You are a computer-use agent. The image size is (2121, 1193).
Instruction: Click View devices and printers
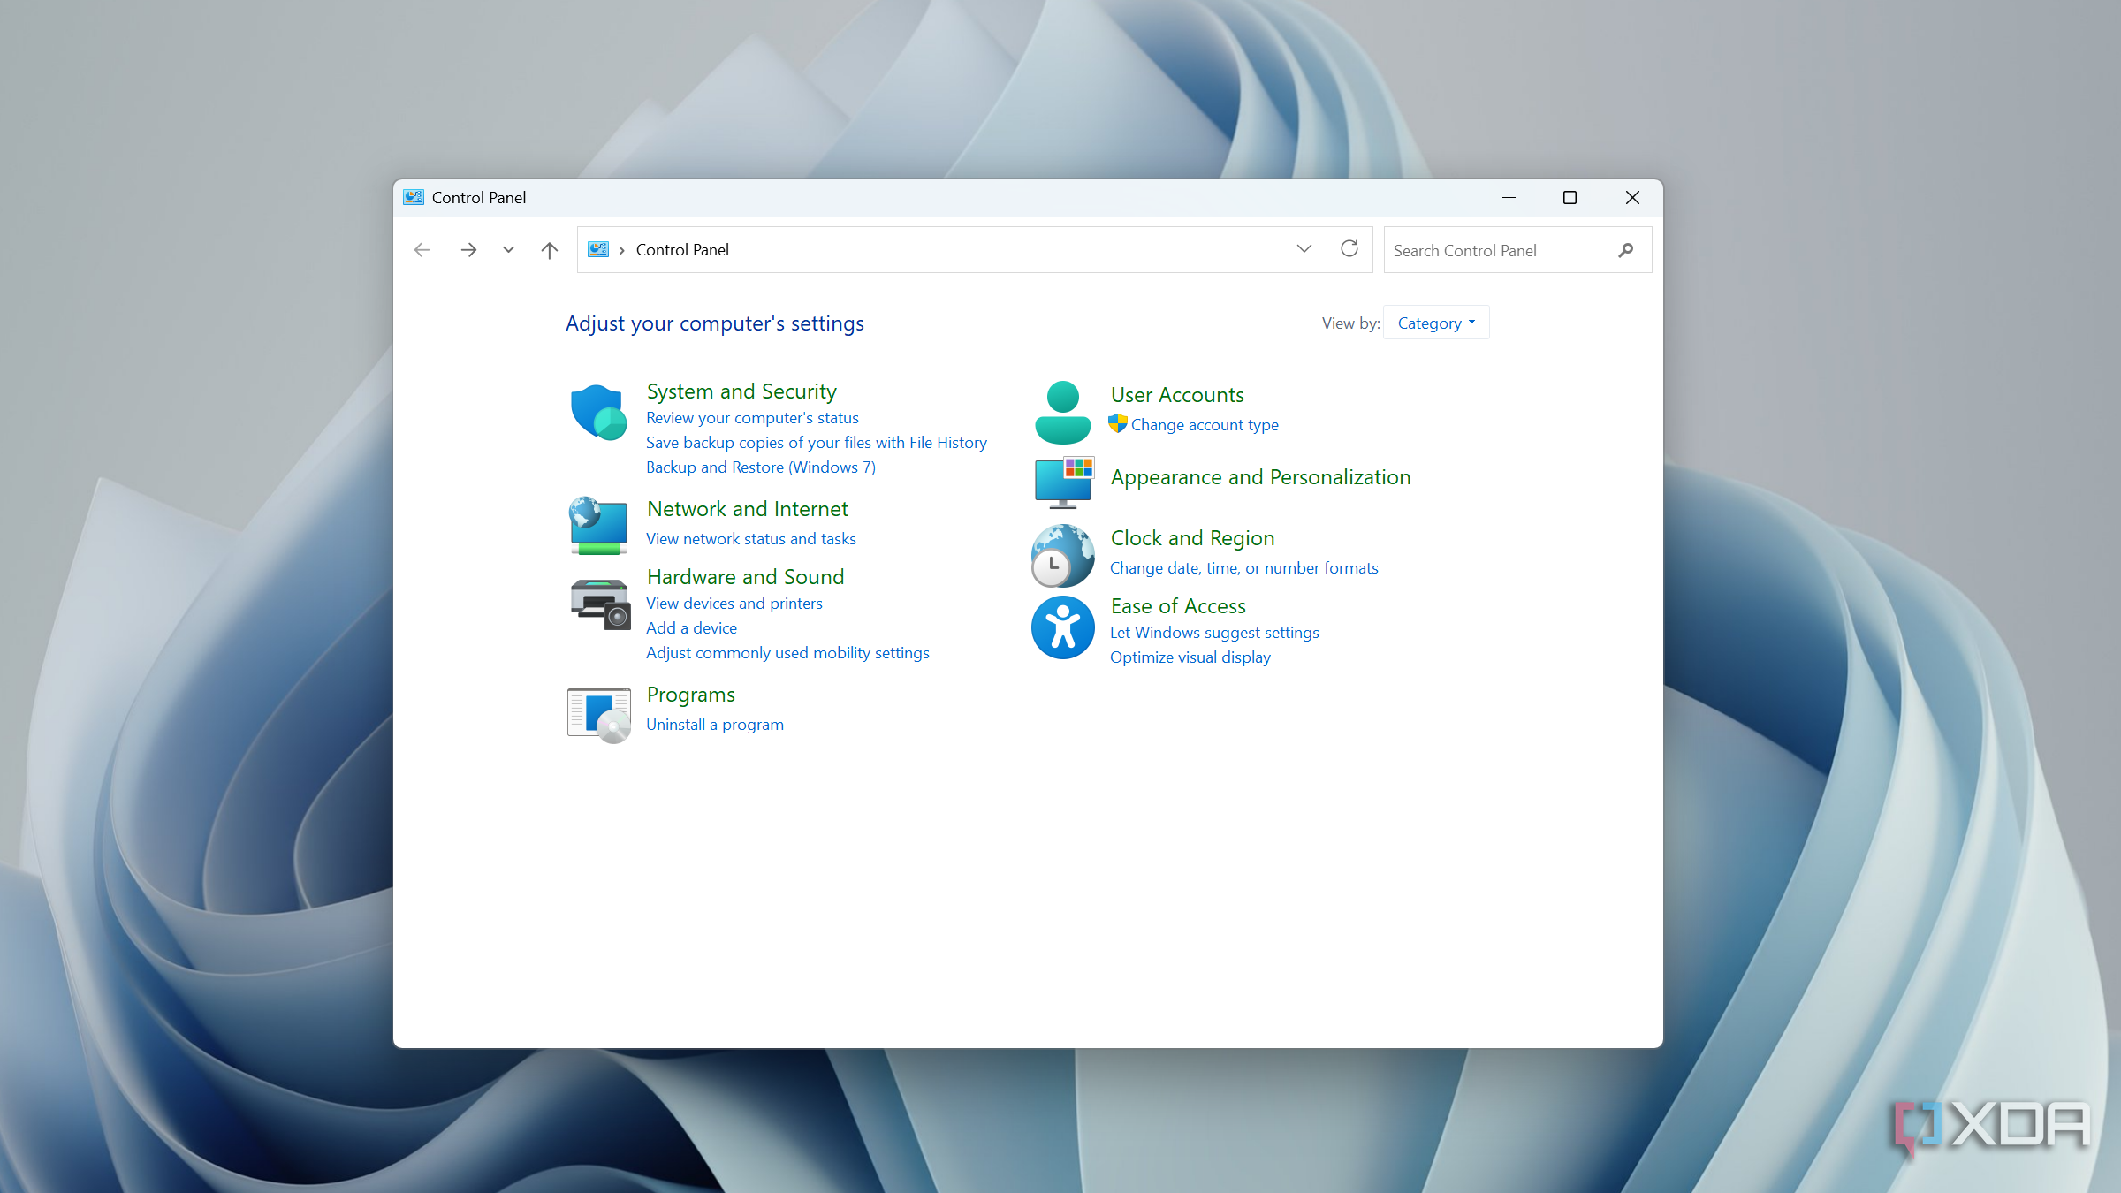pyautogui.click(x=734, y=604)
